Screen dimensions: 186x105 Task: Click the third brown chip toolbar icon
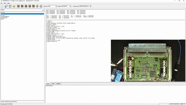click(x=26, y=6)
